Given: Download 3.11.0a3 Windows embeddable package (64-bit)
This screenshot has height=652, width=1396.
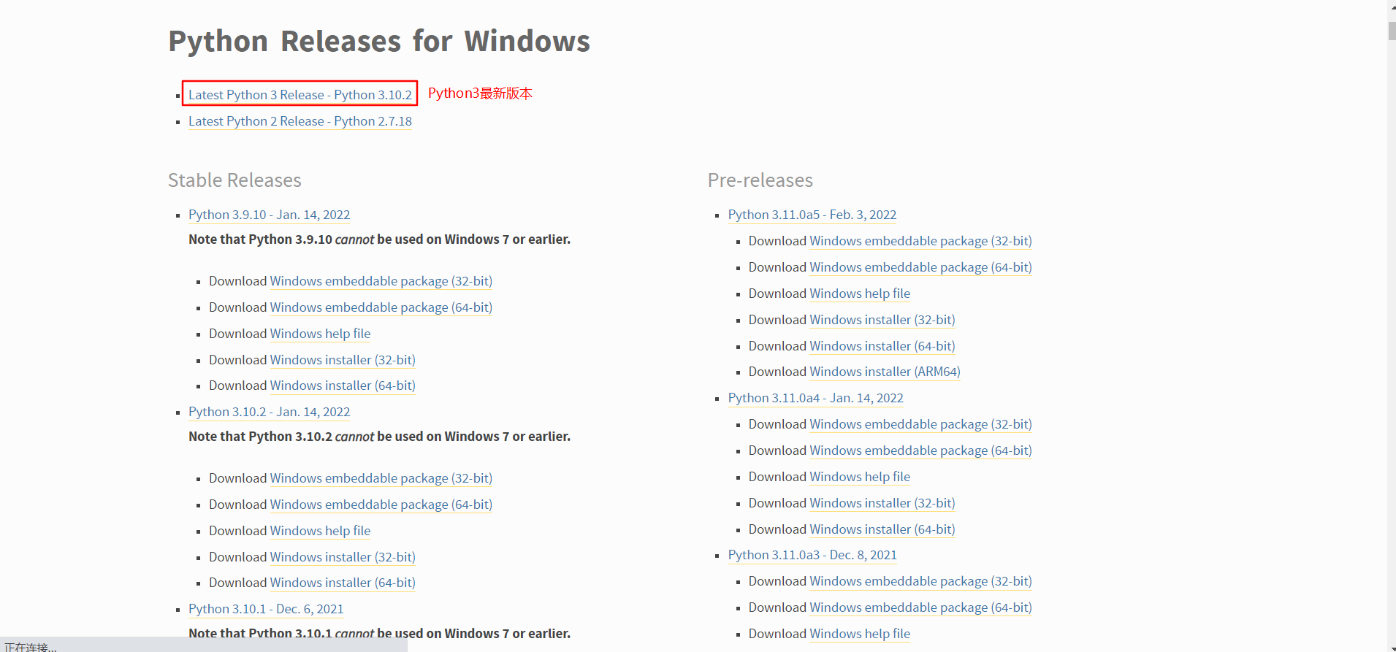Looking at the screenshot, I should 920,607.
